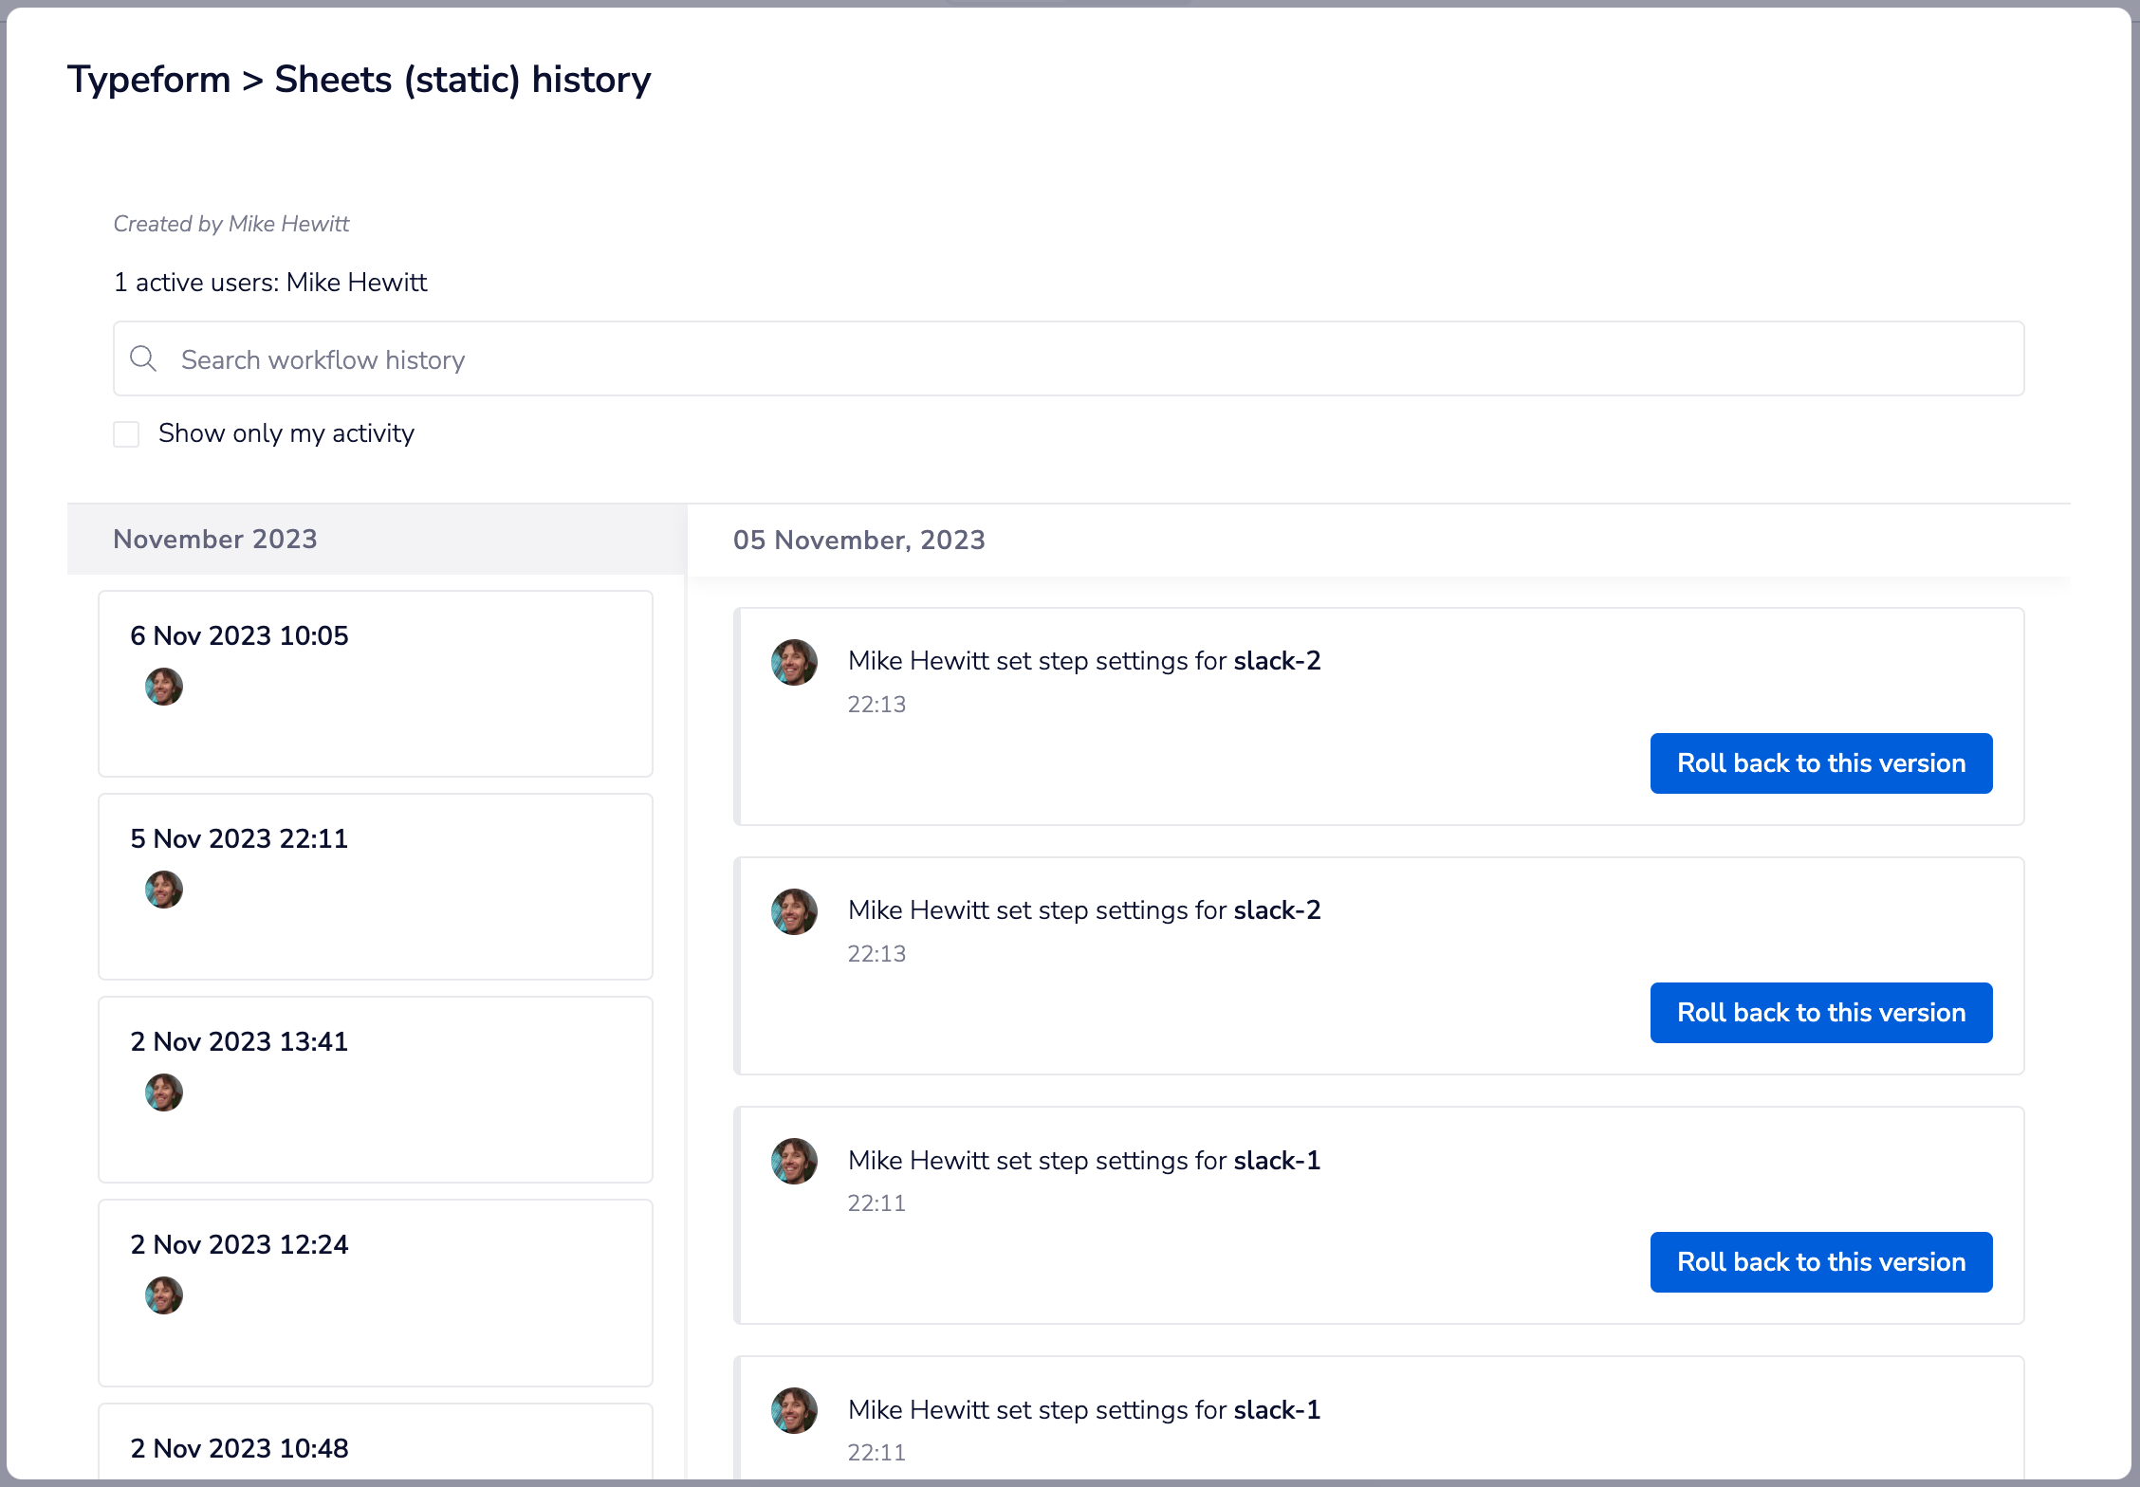The image size is (2140, 1487).
Task: Open the 6 Nov 2023 10:05 version
Action: point(375,683)
